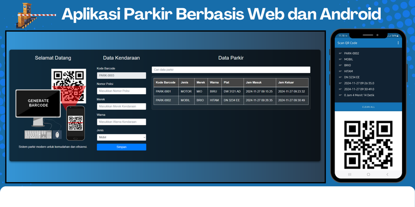
Task: Open the phone app three-dot overflow menu
Action: point(398,43)
